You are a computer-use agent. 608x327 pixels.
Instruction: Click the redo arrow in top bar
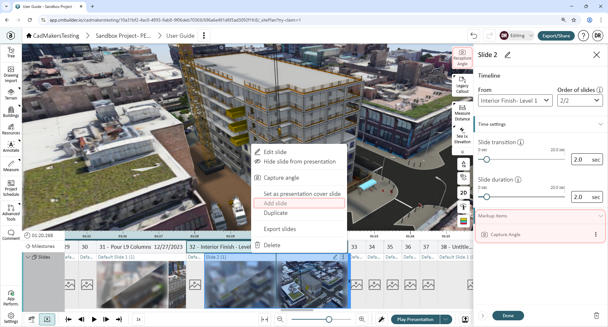(489, 35)
